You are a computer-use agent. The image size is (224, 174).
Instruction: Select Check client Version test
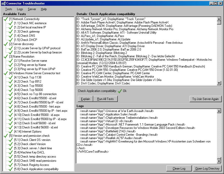pyautogui.click(x=30, y=144)
